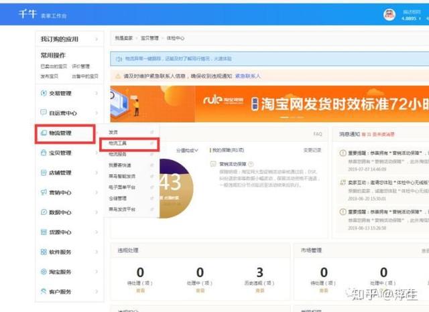Open the 评价管理 shortcut link
429x312 pixels.
[80, 66]
